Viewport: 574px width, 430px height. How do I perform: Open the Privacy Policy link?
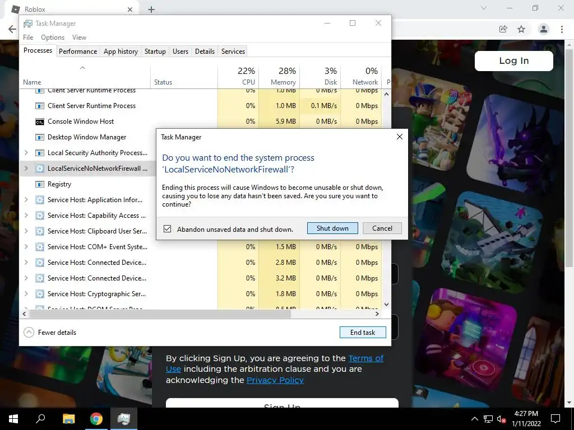pos(275,380)
